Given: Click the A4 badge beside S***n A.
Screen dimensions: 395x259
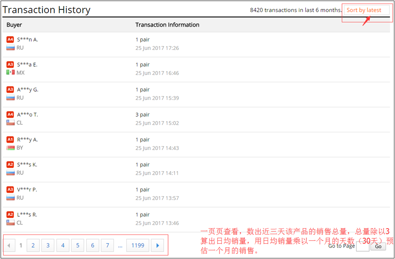Looking at the screenshot, I should (x=10, y=39).
